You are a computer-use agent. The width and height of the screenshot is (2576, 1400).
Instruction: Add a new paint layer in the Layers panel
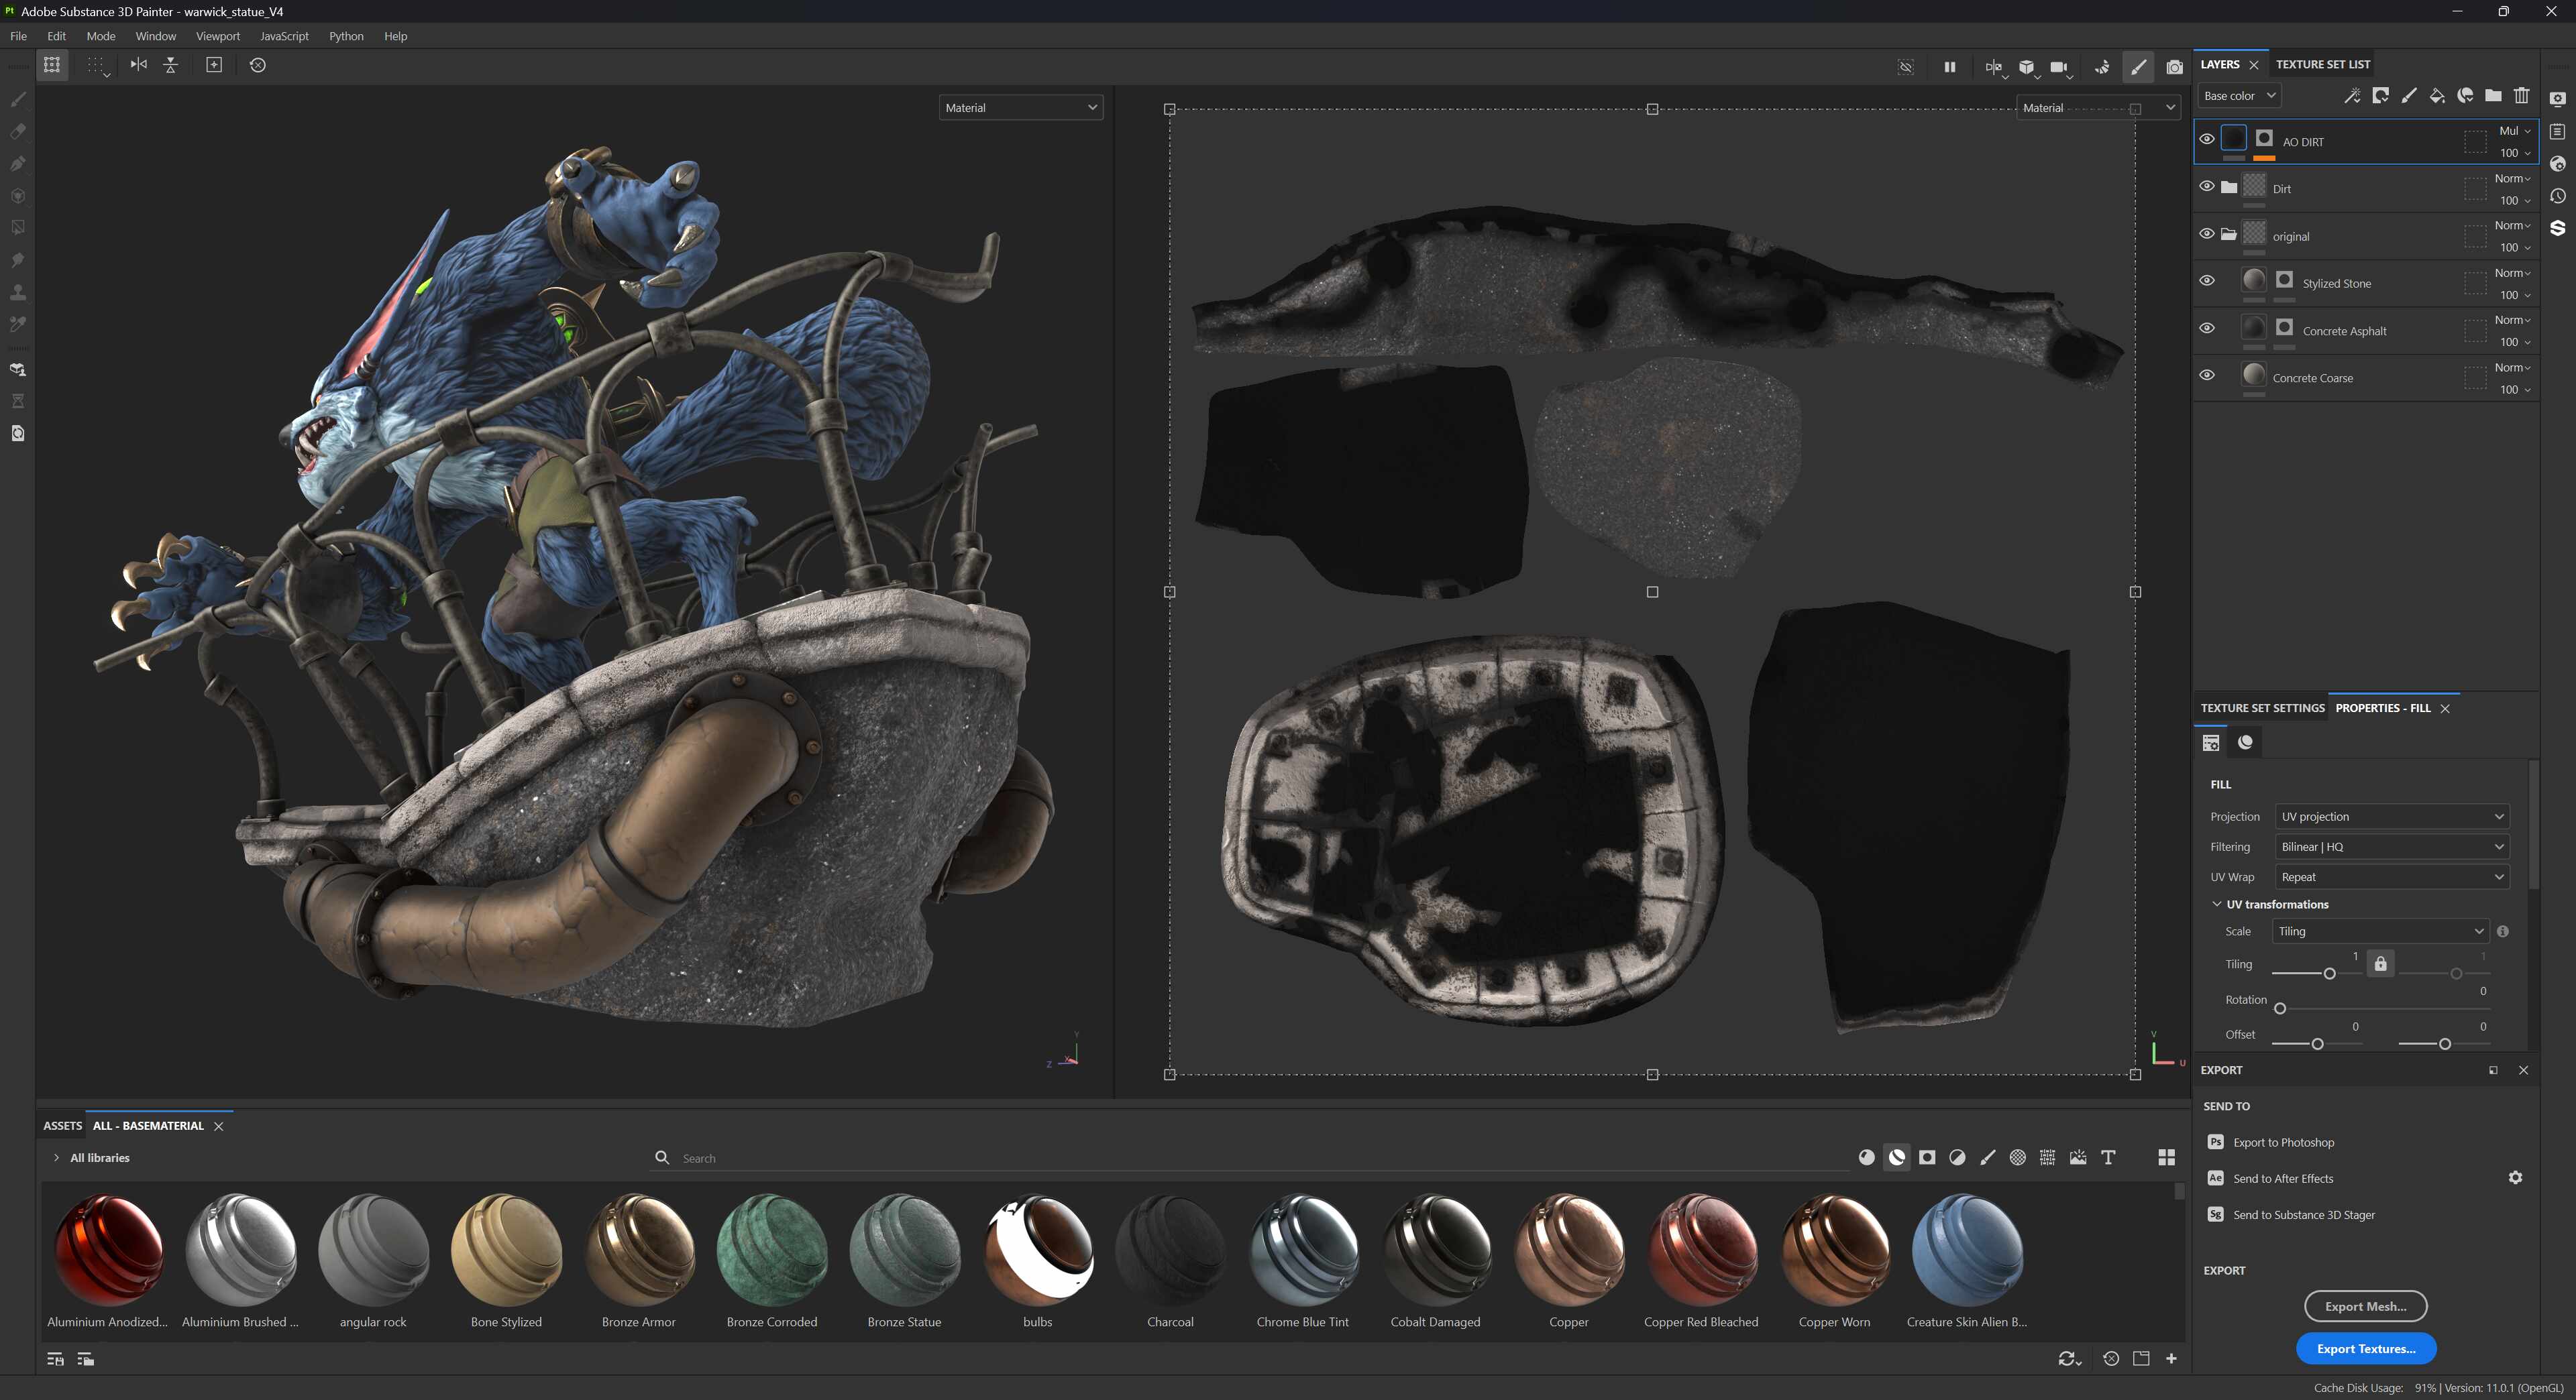pyautogui.click(x=2409, y=96)
